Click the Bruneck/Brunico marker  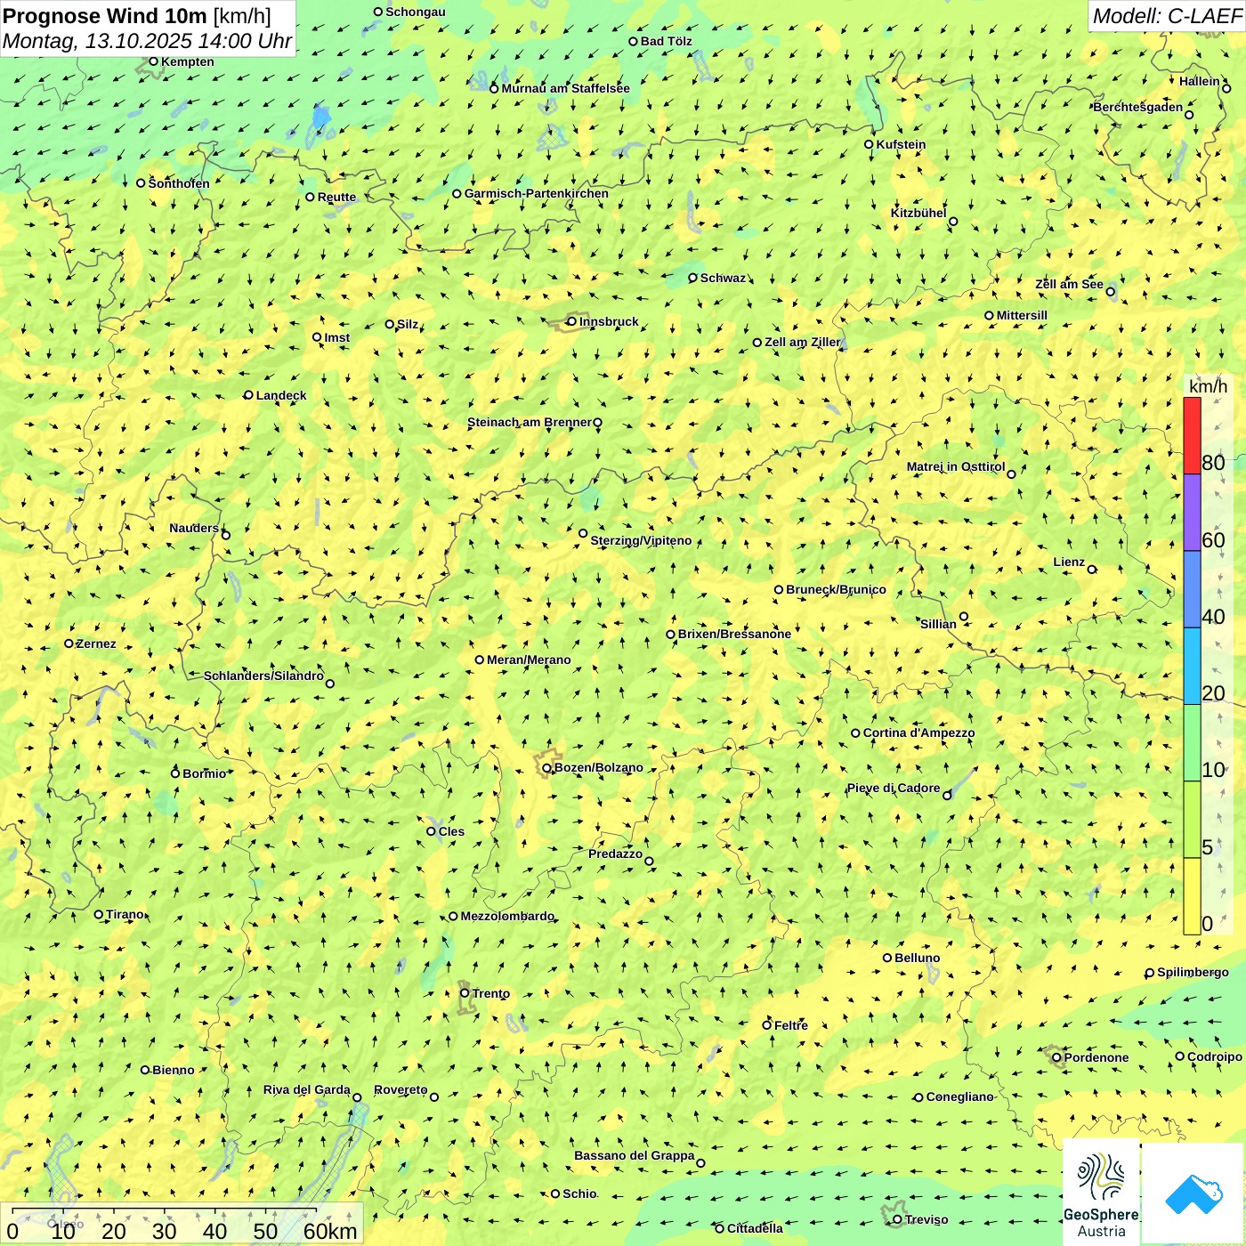coord(778,589)
